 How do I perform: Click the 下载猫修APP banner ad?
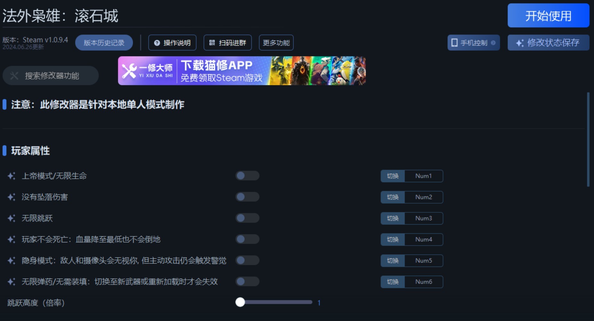pos(242,71)
